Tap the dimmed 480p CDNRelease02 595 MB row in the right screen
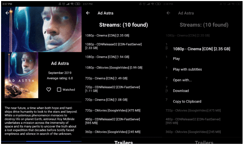Image resolution: width=244 pixels, height=146 pixels. coord(193,121)
